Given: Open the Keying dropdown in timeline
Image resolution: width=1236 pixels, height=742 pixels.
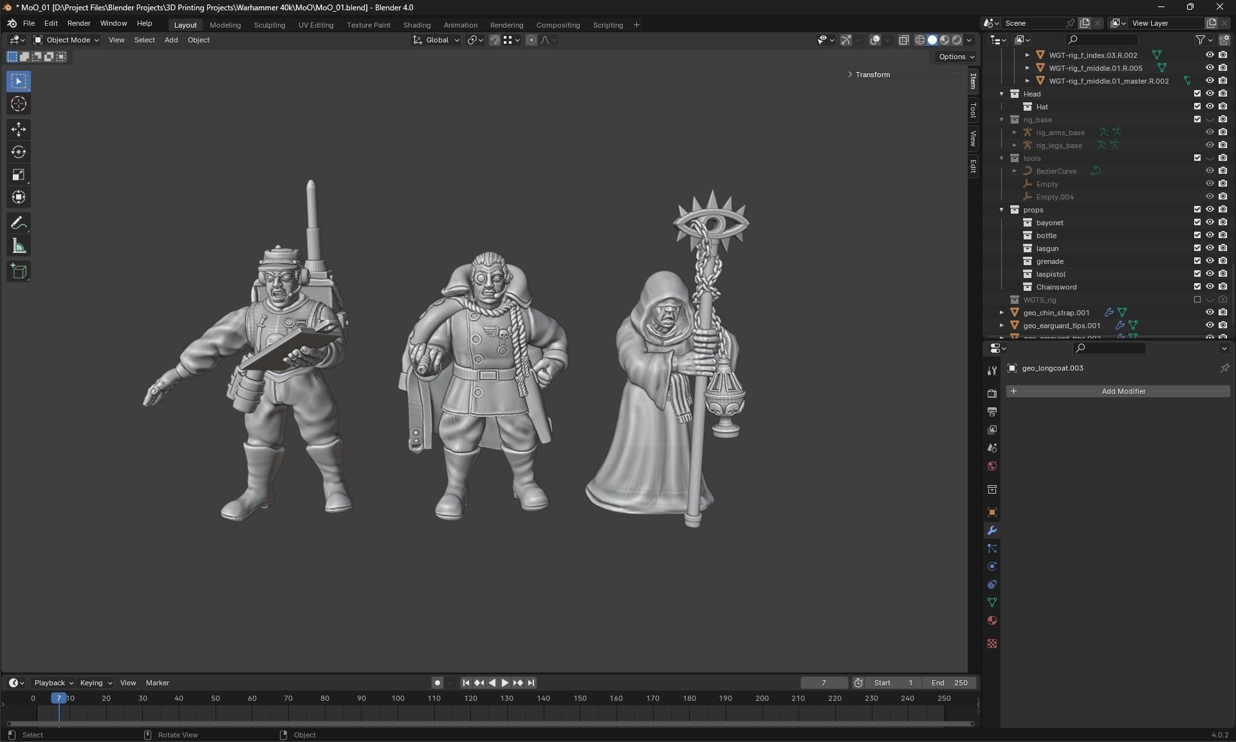Looking at the screenshot, I should pos(95,683).
